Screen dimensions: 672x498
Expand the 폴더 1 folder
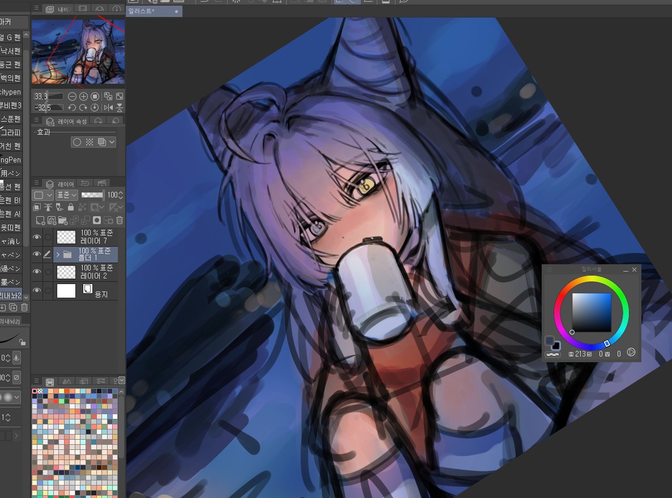coord(58,254)
